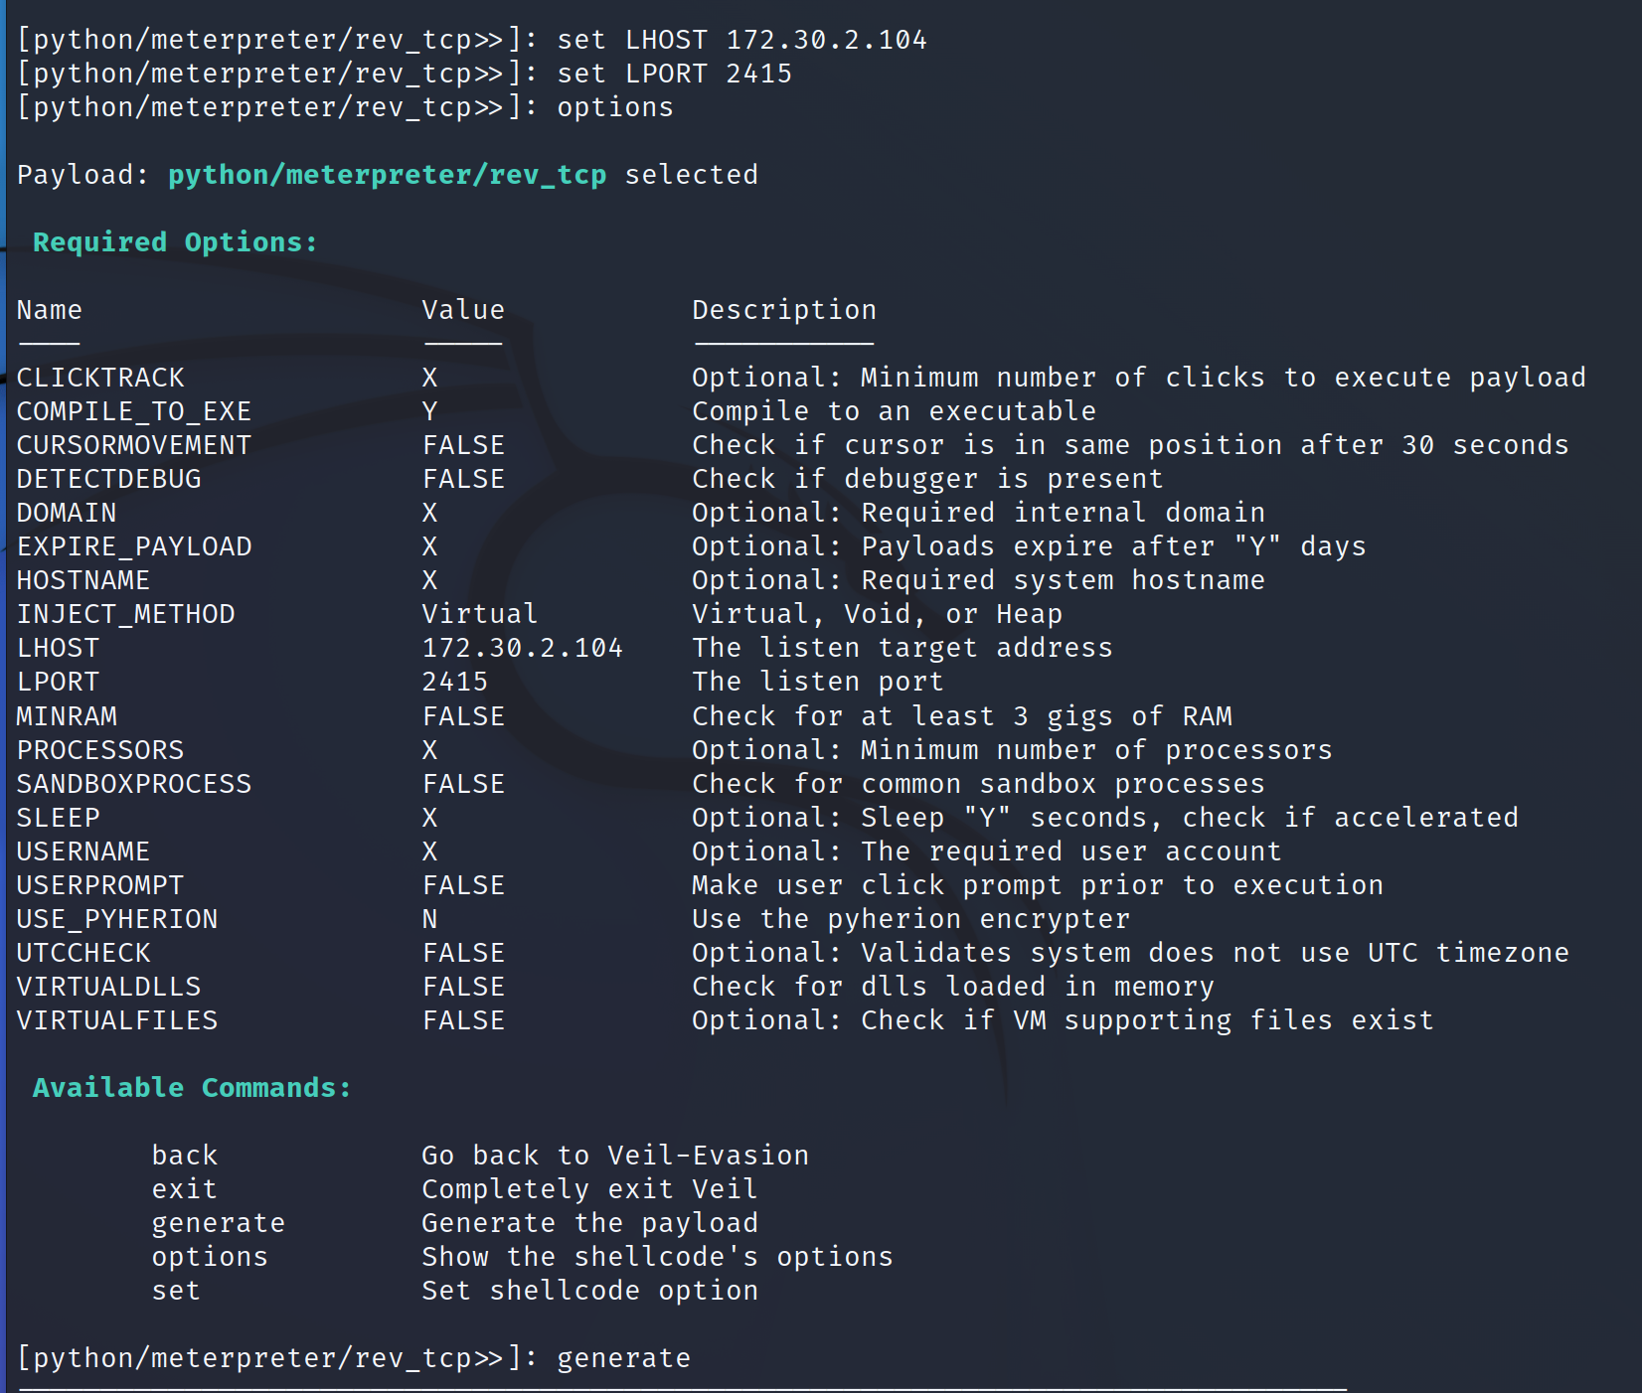Click the 172.30.2.104 value in LHOST row
Image resolution: width=1642 pixels, height=1393 pixels.
523,648
